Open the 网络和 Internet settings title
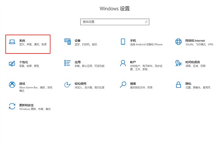Screen dimensions: 221x147 click(x=195, y=41)
